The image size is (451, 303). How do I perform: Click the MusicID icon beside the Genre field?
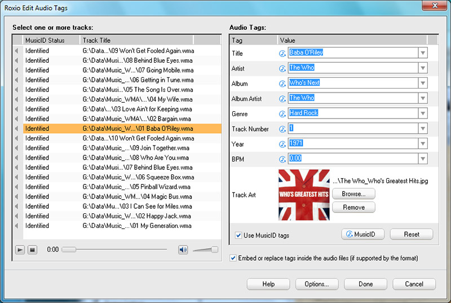click(x=282, y=114)
